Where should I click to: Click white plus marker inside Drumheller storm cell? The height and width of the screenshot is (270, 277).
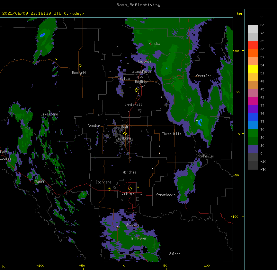tap(197, 120)
